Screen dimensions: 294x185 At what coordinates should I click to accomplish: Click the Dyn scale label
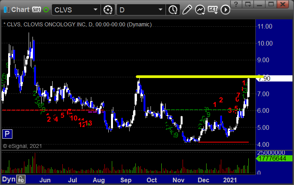tap(9, 179)
